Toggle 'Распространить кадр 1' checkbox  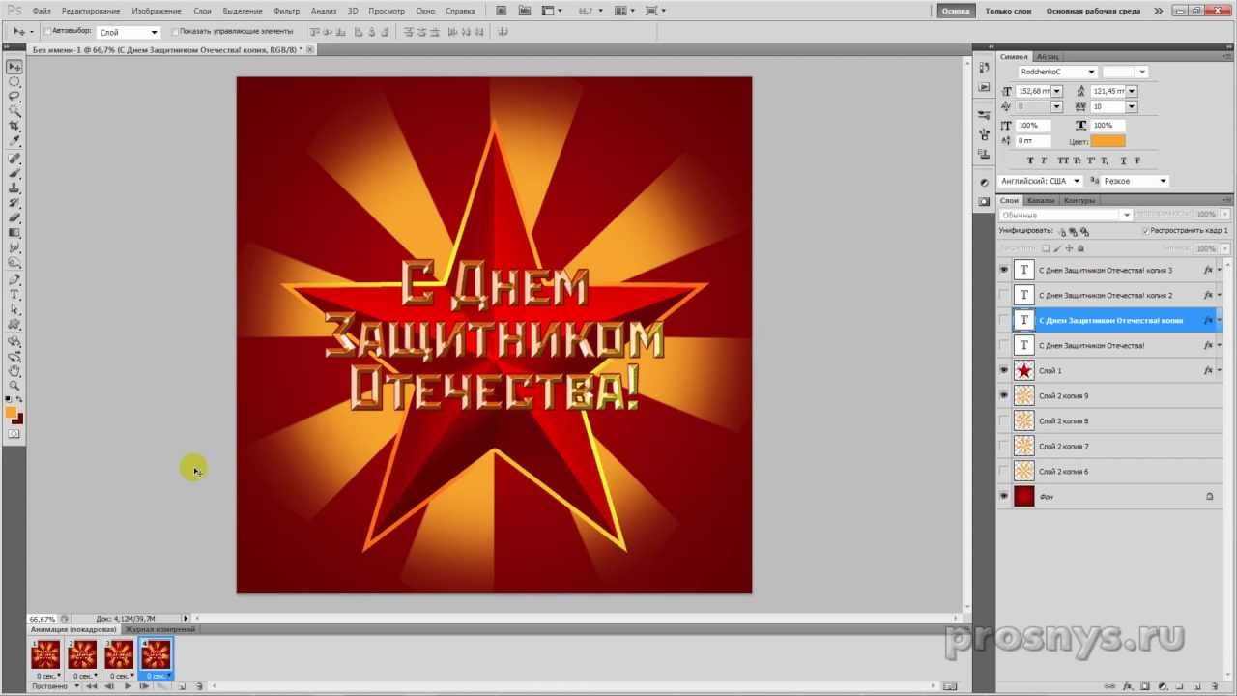click(x=1145, y=231)
